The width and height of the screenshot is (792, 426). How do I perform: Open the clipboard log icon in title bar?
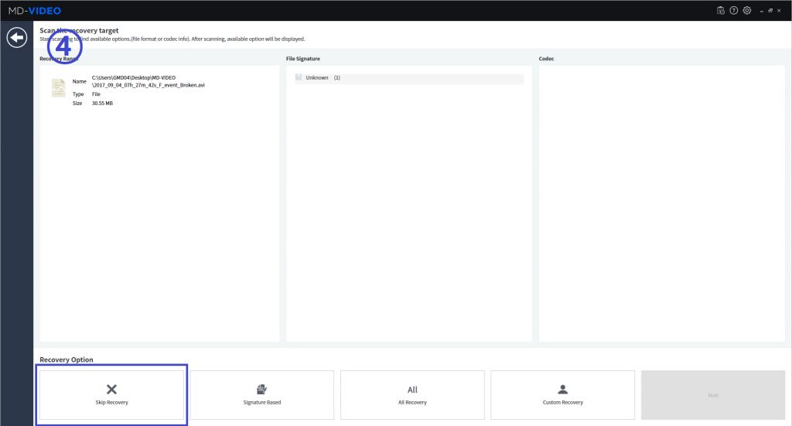coord(721,11)
